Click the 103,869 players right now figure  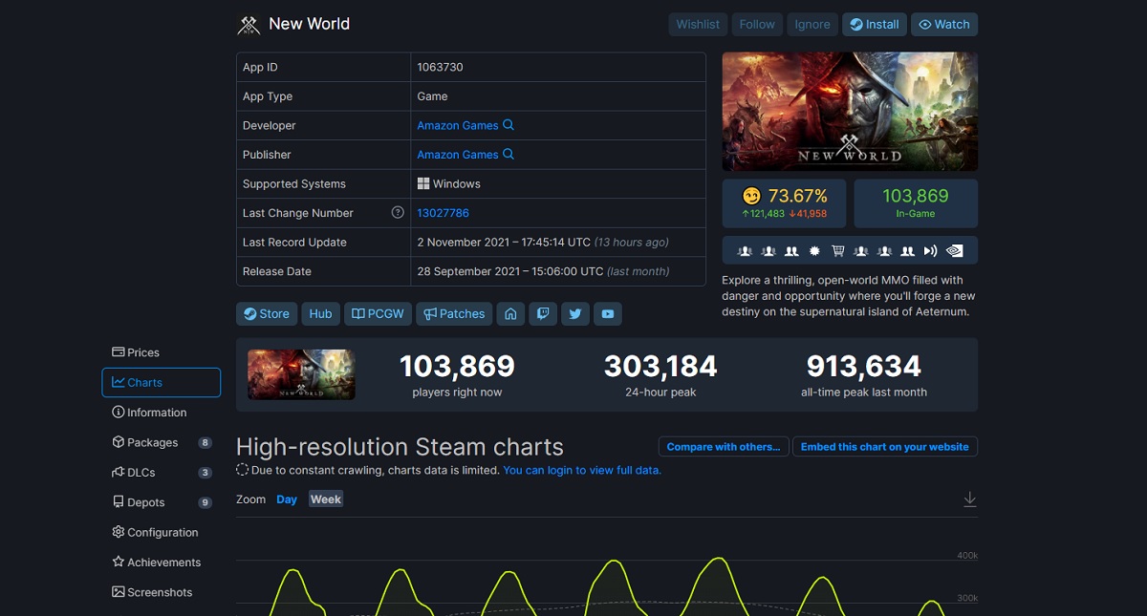(457, 366)
